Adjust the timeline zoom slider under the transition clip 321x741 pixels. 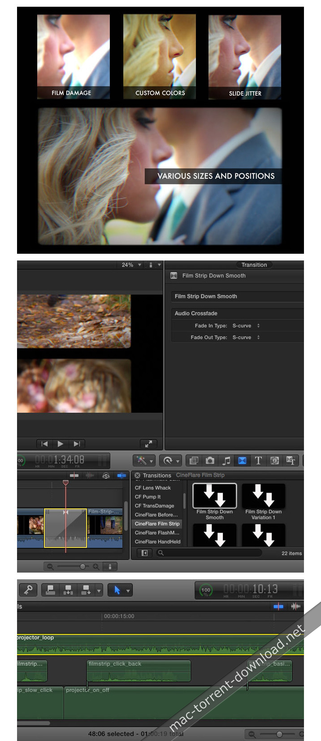pyautogui.click(x=82, y=567)
